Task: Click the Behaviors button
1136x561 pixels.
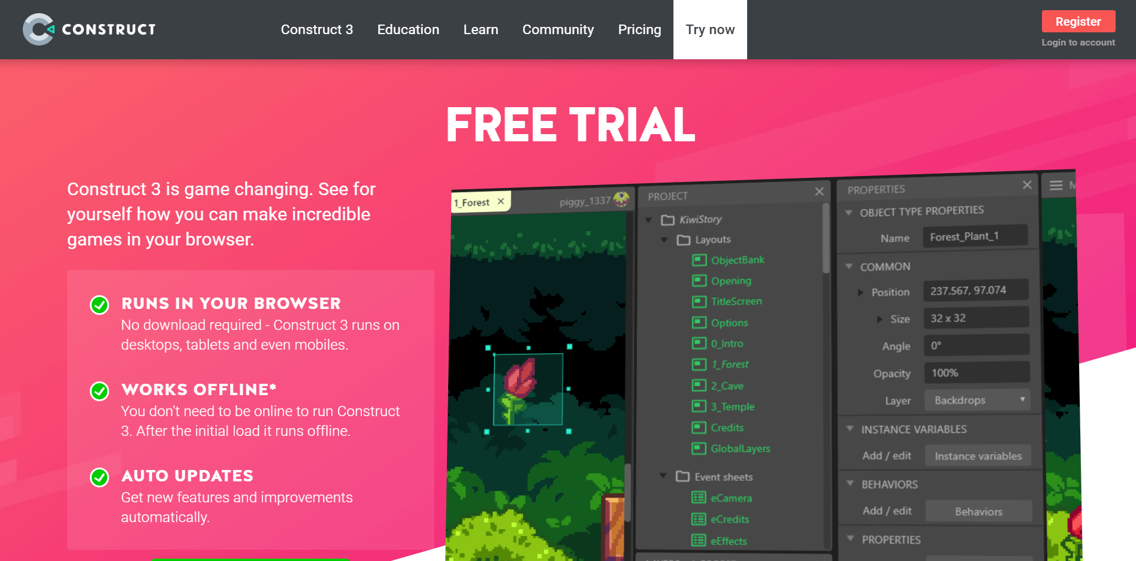Action: (x=978, y=511)
